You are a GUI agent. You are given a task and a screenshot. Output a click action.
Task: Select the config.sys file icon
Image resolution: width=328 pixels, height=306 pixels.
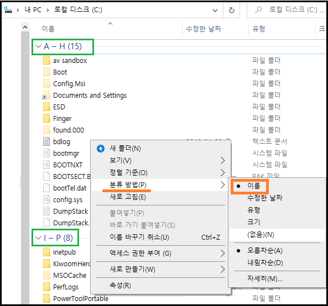(x=46, y=199)
